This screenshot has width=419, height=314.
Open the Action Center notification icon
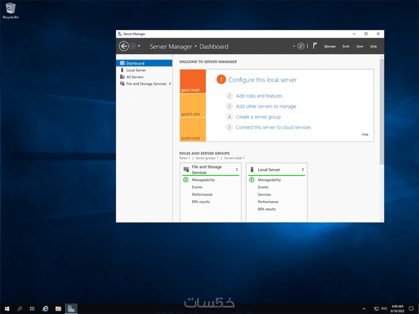coord(411,309)
